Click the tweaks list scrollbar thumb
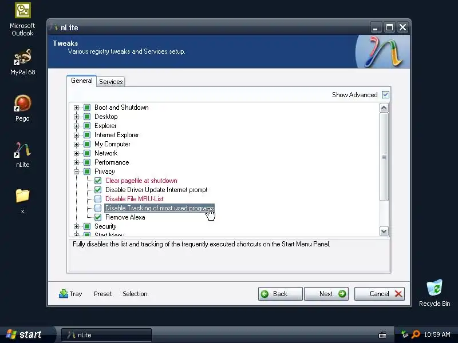Viewport: 458px width, 343px height. click(384, 157)
